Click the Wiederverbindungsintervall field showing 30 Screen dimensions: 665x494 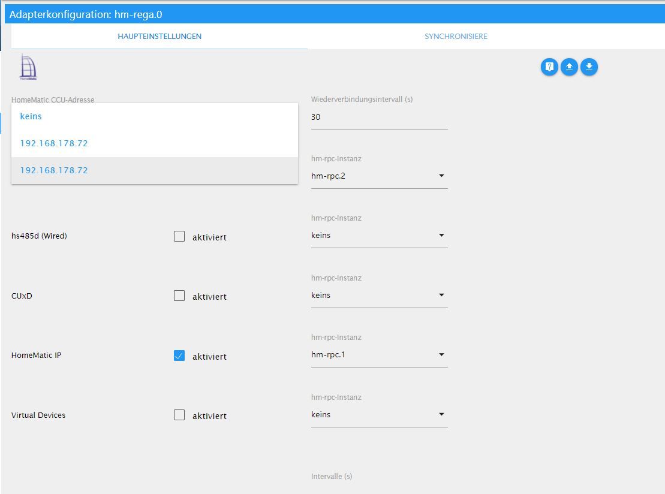pos(379,117)
